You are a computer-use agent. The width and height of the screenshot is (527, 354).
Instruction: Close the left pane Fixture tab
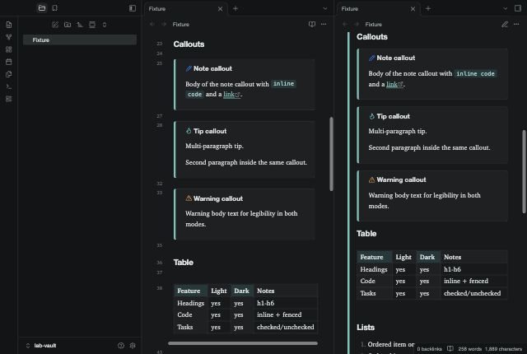pos(220,9)
